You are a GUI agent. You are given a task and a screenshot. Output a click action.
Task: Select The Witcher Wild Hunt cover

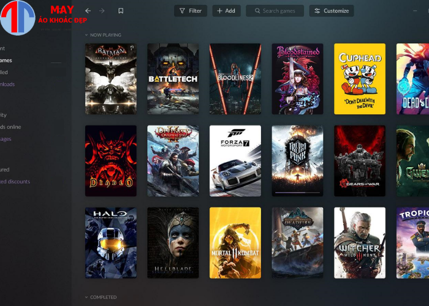click(x=360, y=243)
